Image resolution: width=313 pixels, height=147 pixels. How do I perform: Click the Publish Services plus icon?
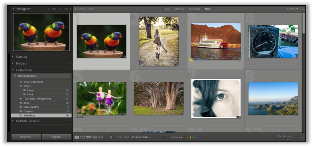(70, 121)
